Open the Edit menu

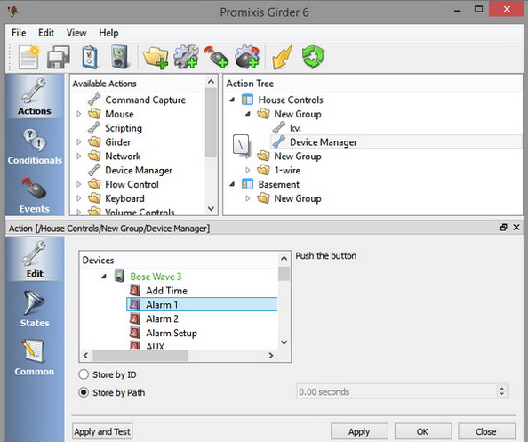[46, 33]
